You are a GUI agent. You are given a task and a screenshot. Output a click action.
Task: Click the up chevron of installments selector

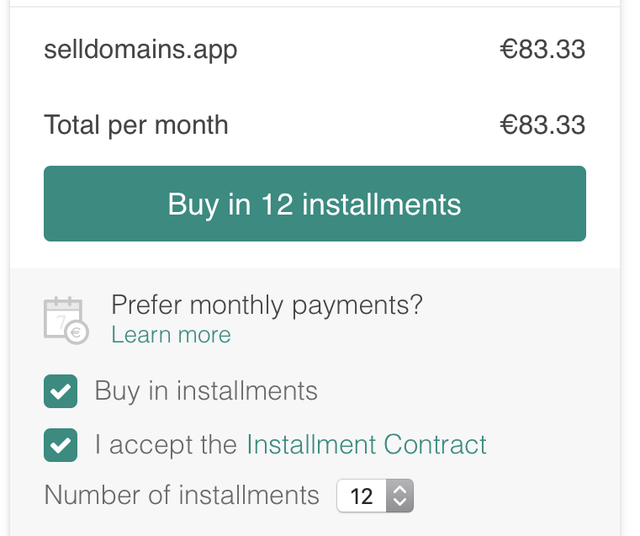click(399, 489)
